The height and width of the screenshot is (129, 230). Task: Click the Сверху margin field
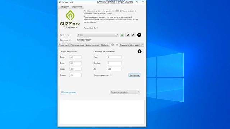pos(75,57)
